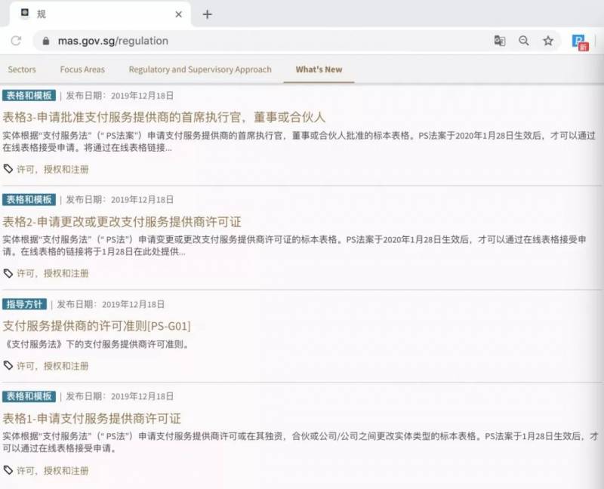The height and width of the screenshot is (489, 604).
Task: Open page search with the magnifier icon
Action: pyautogui.click(x=524, y=41)
